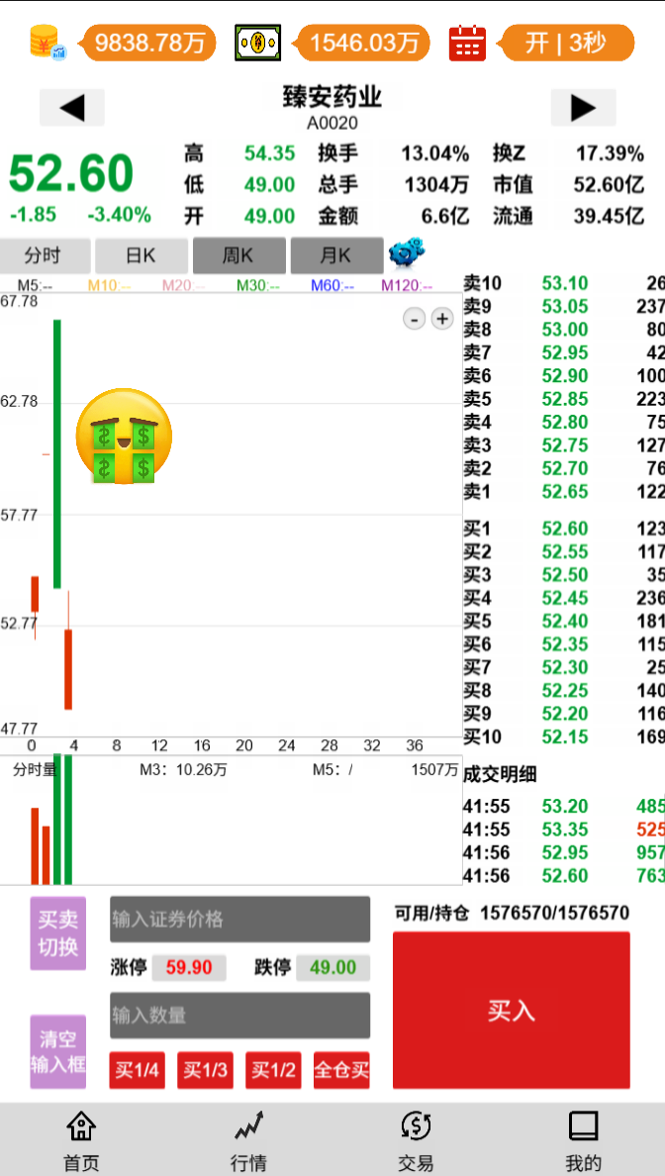This screenshot has width=665, height=1176.
Task: Go to previous stock with left arrow
Action: [72, 108]
